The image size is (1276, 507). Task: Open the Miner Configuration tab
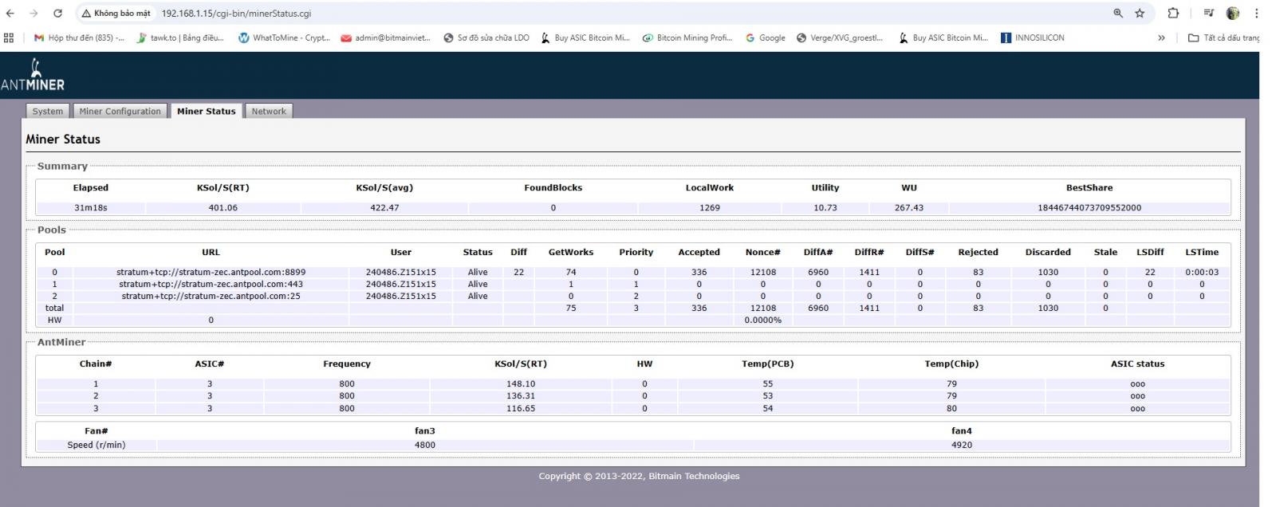tap(120, 111)
